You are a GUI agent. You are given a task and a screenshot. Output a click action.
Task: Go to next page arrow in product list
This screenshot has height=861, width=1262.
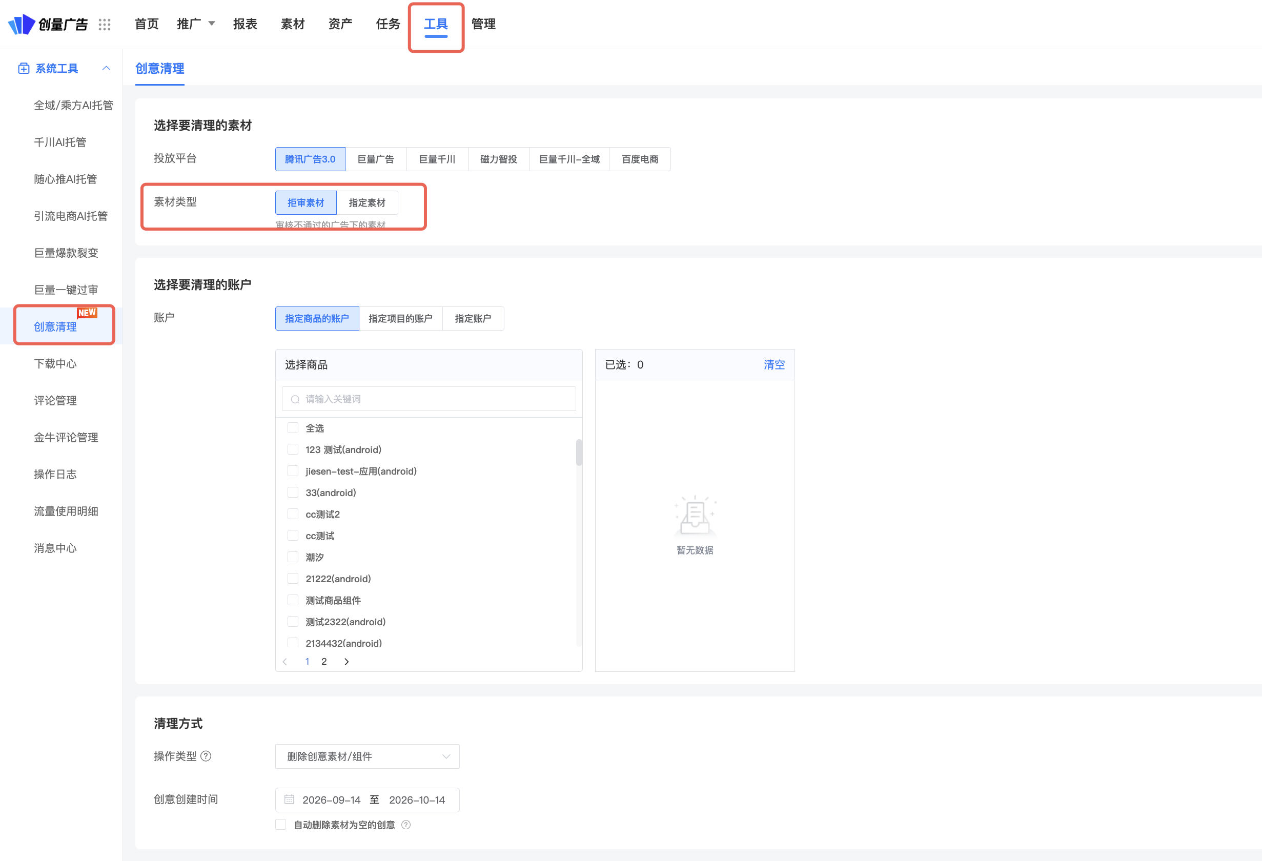(x=347, y=662)
